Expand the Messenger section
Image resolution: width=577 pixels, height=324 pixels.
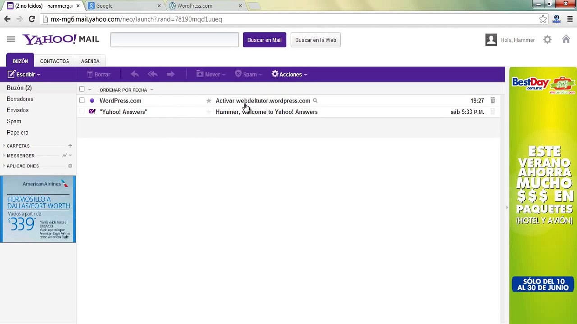click(x=4, y=156)
